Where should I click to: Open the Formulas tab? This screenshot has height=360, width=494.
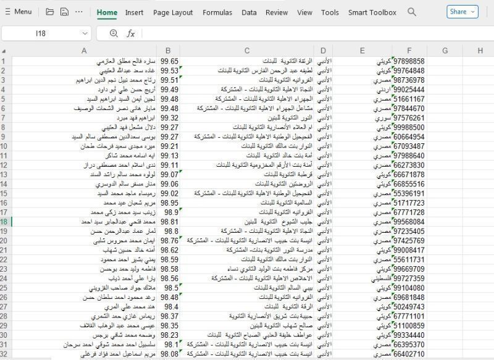pos(217,12)
